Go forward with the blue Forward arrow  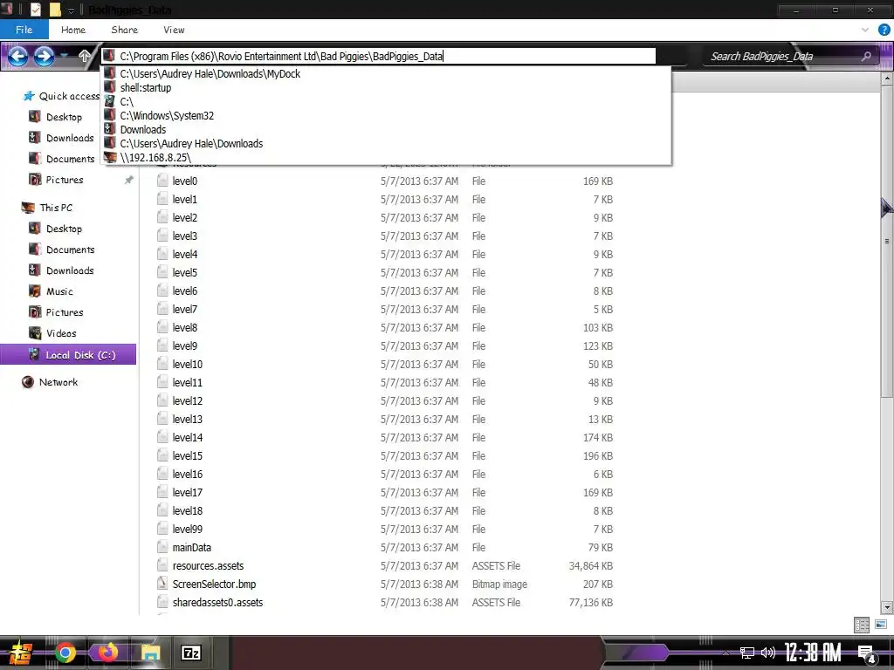[x=44, y=56]
